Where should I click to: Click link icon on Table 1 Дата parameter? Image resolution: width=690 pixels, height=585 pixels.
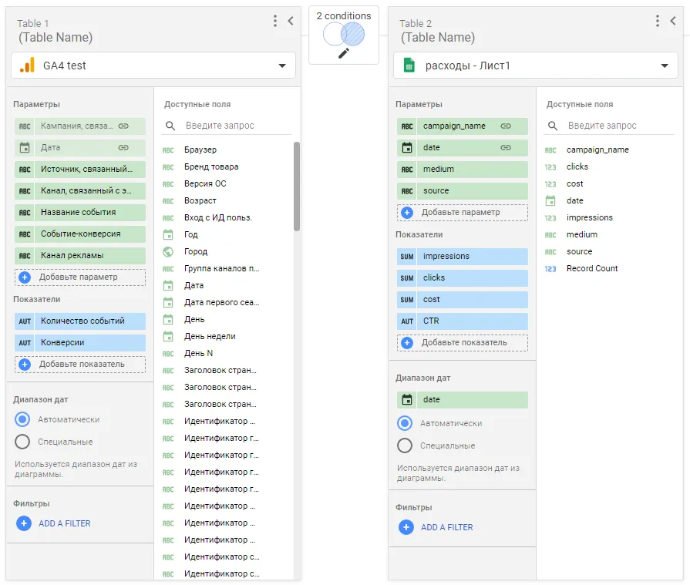123,148
